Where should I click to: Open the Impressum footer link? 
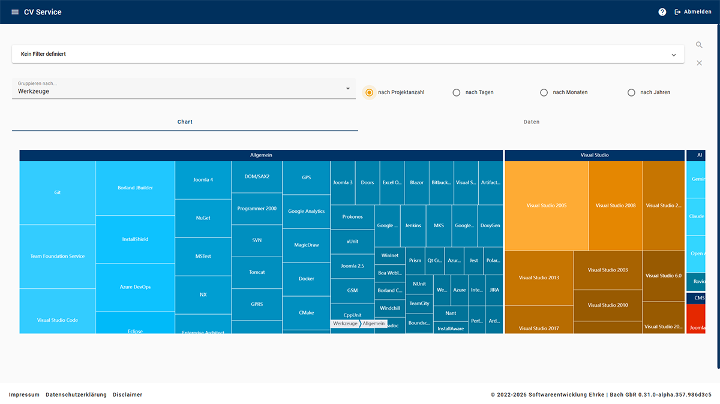[24, 395]
